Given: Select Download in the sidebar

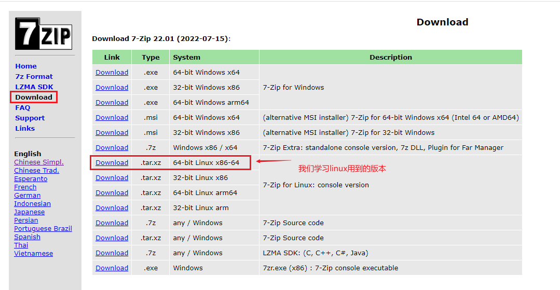Looking at the screenshot, I should pyautogui.click(x=34, y=97).
